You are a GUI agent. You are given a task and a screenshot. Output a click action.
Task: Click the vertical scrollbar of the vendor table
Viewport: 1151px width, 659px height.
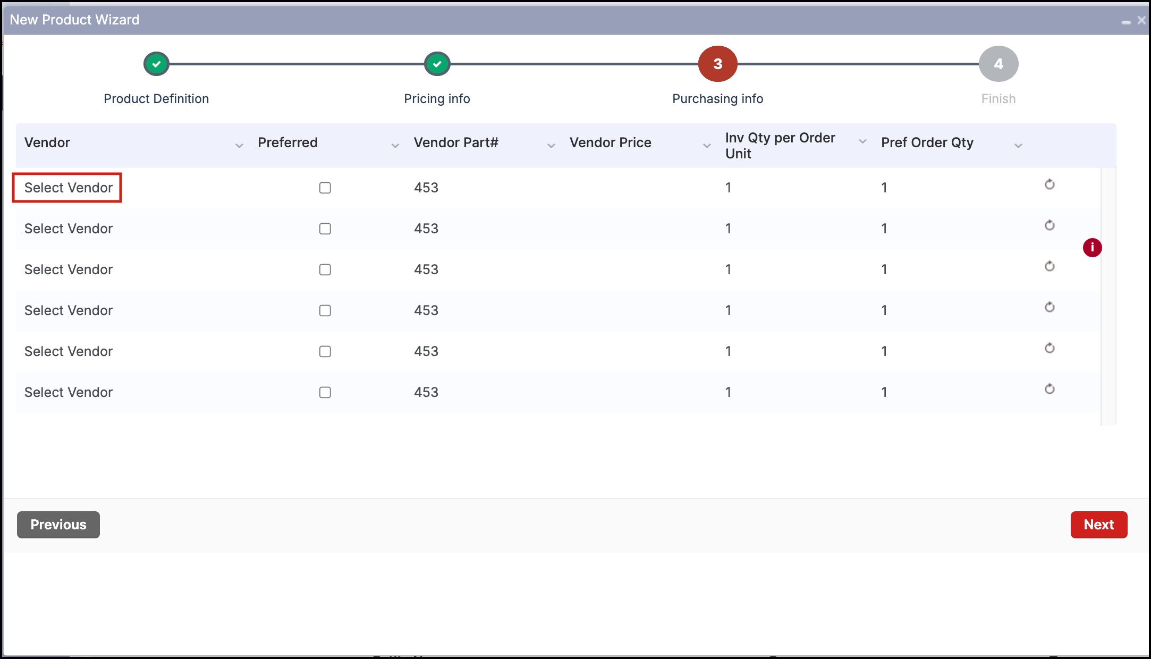(1108, 296)
